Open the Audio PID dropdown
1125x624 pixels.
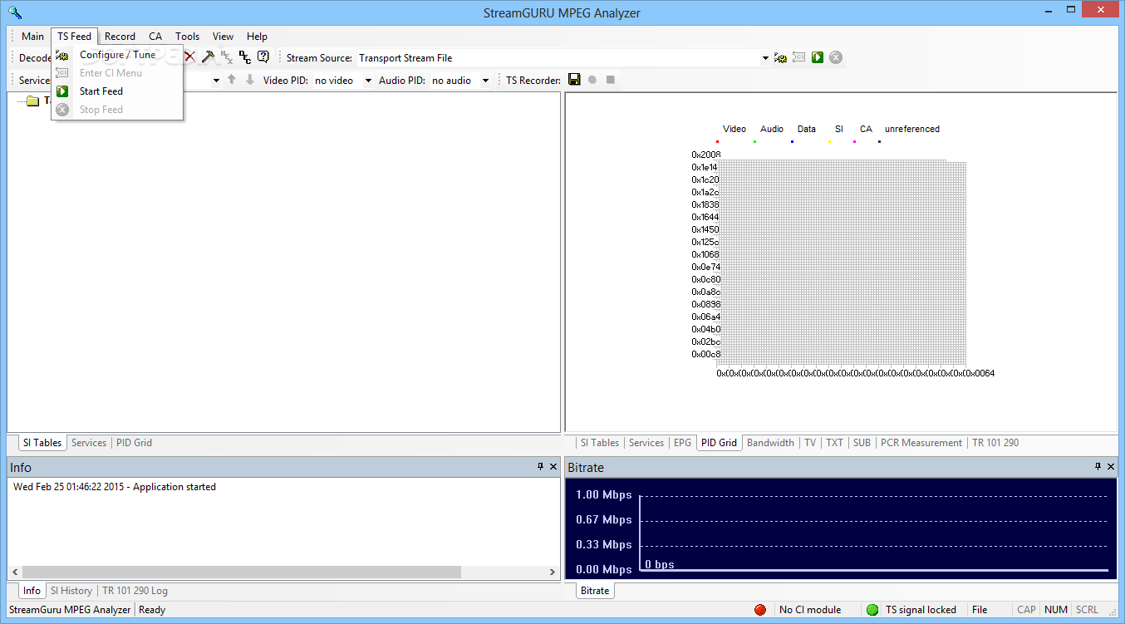click(x=486, y=81)
